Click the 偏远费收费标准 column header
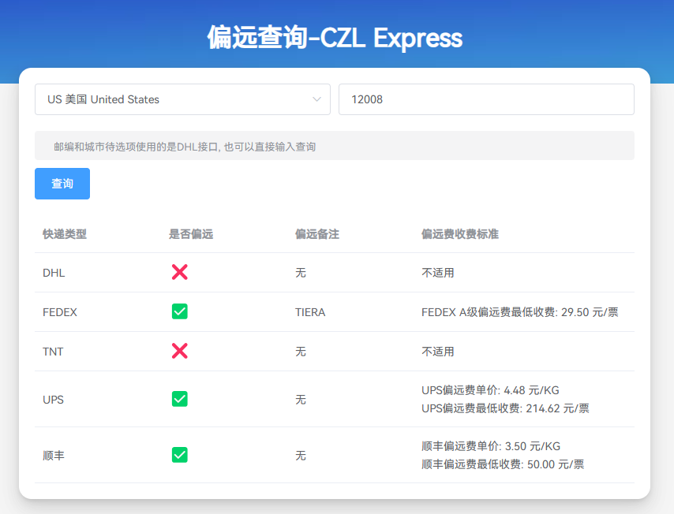Image resolution: width=674 pixels, height=514 pixels. pos(460,234)
